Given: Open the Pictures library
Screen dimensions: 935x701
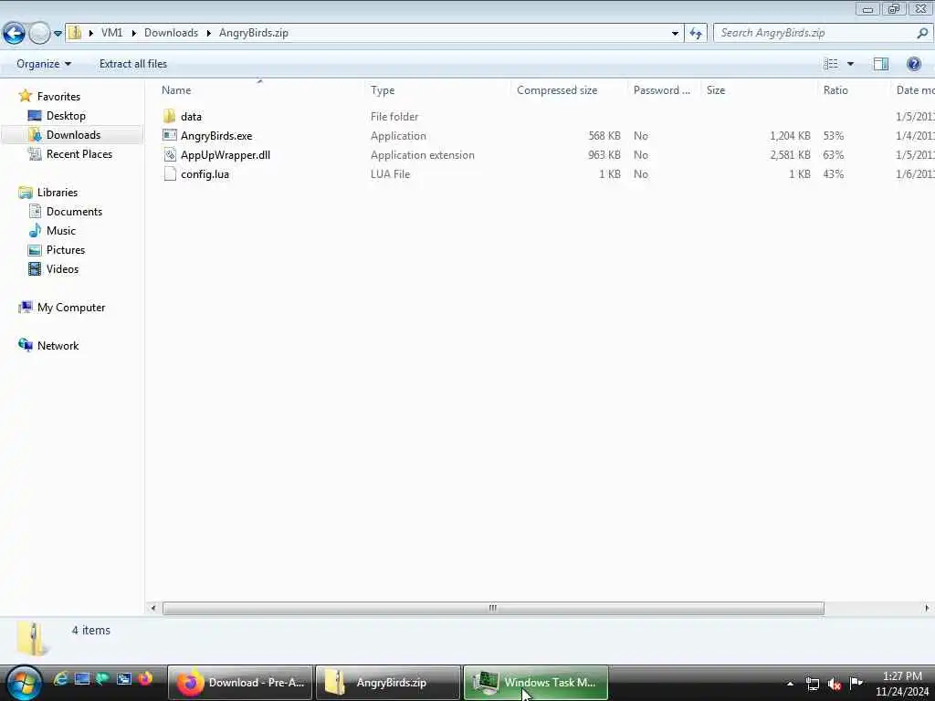Looking at the screenshot, I should 66,250.
